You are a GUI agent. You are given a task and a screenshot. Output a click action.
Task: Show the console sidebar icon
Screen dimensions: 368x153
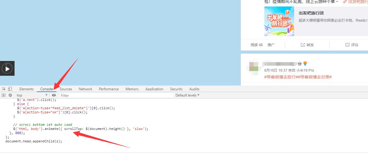[4, 95]
